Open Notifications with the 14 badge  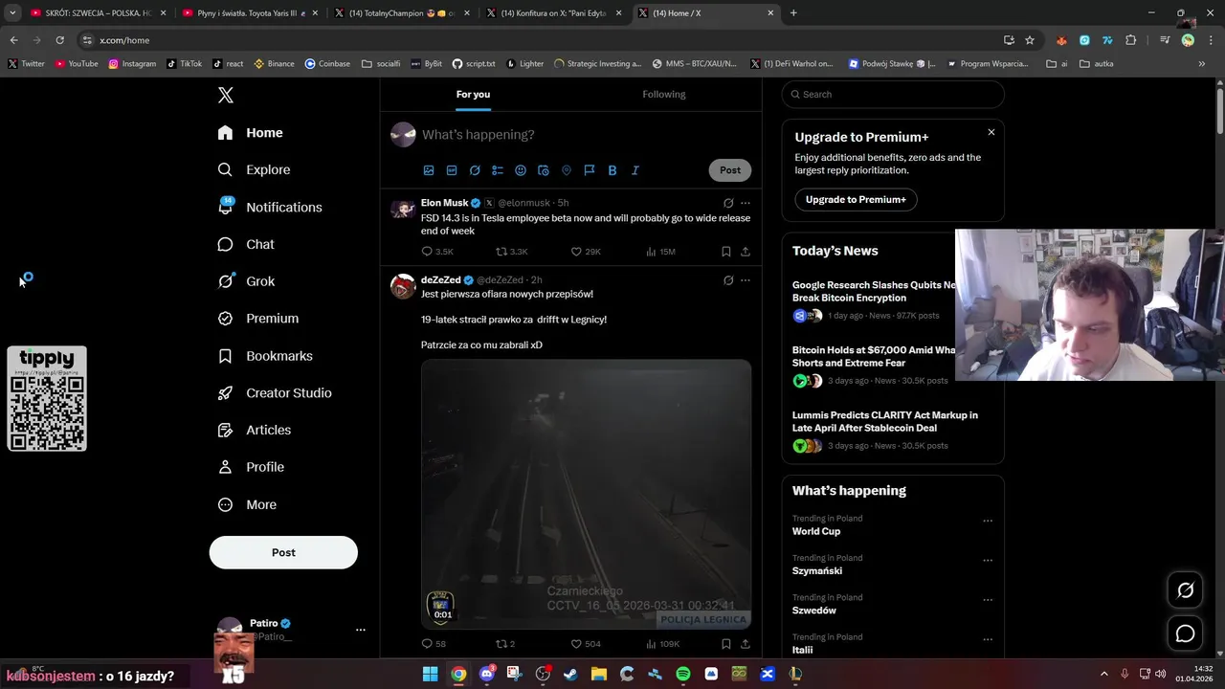(270, 207)
